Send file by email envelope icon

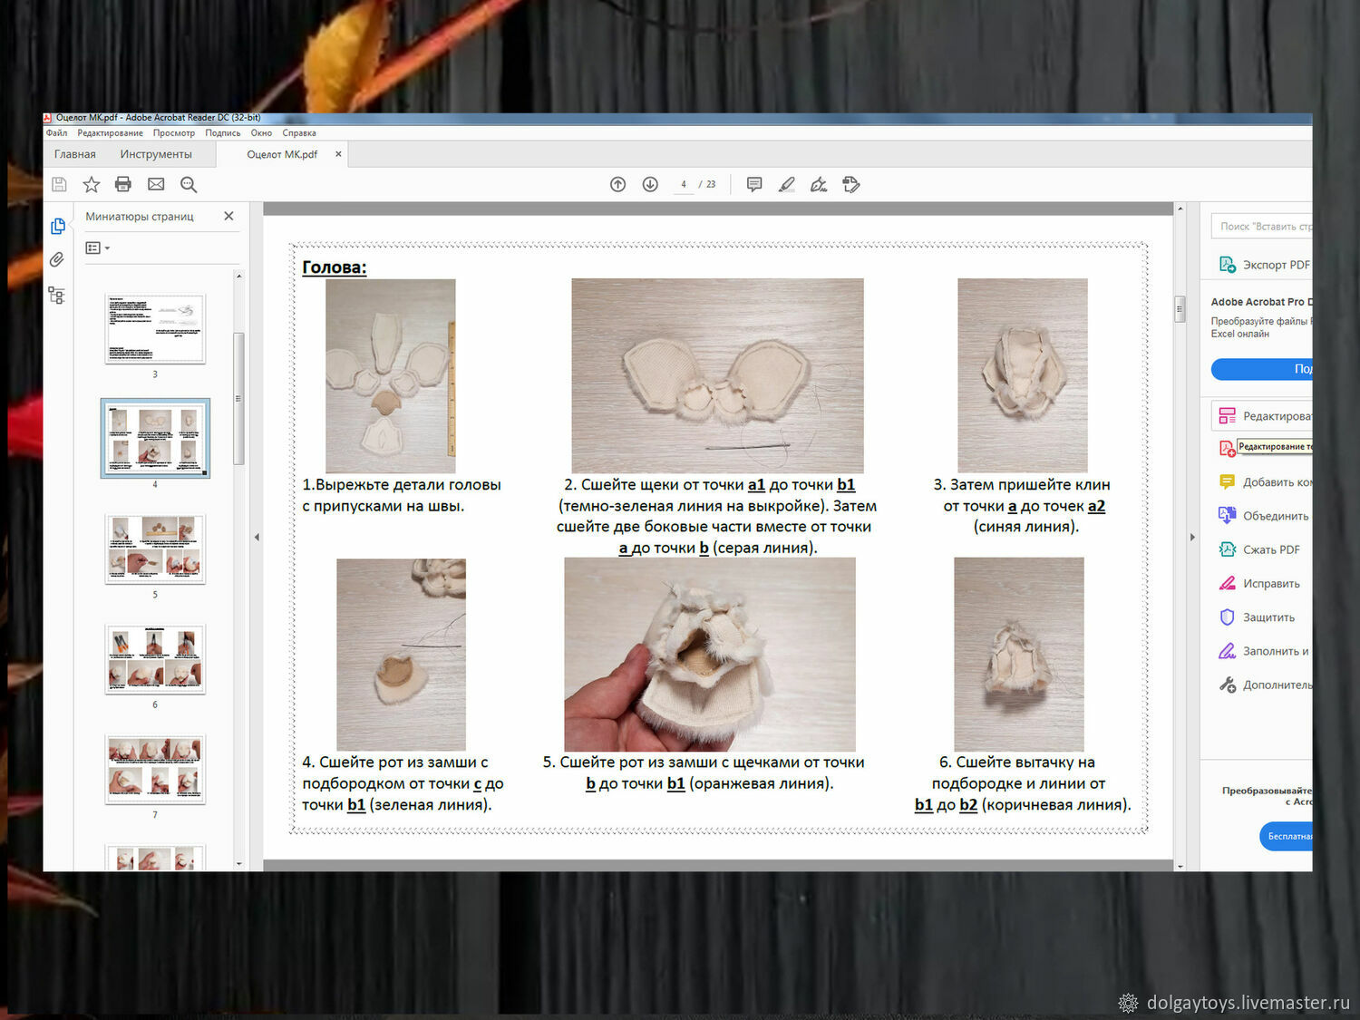[156, 185]
